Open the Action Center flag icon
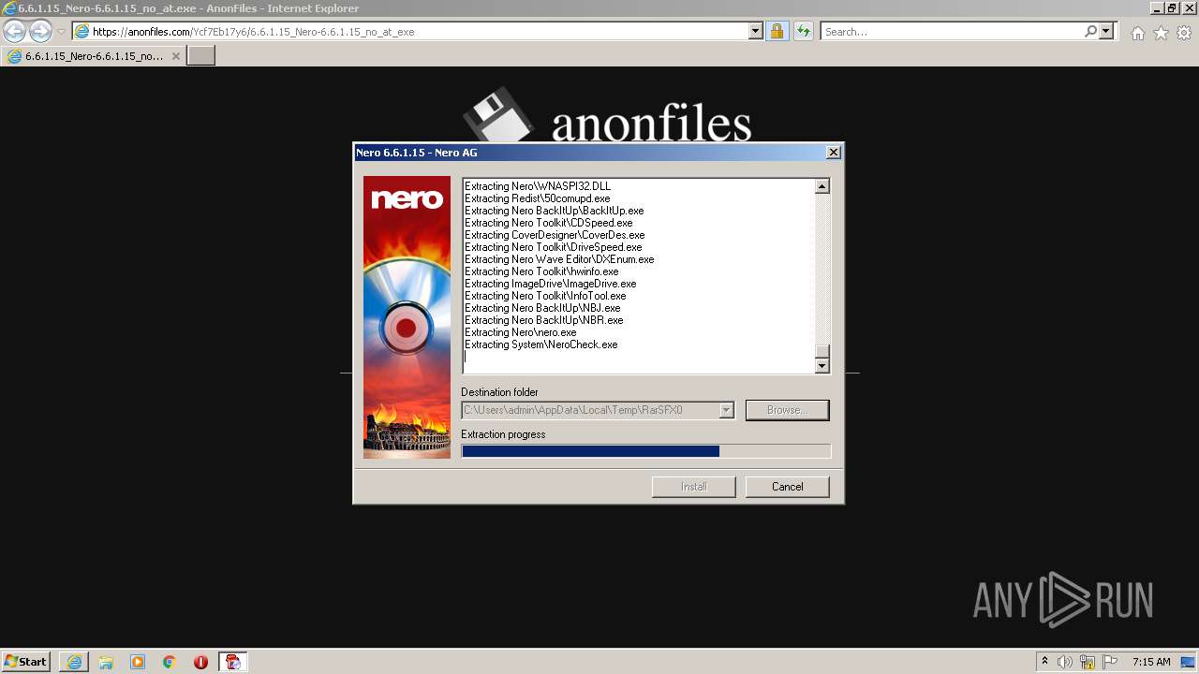Viewport: 1199px width, 674px height. click(x=1110, y=662)
